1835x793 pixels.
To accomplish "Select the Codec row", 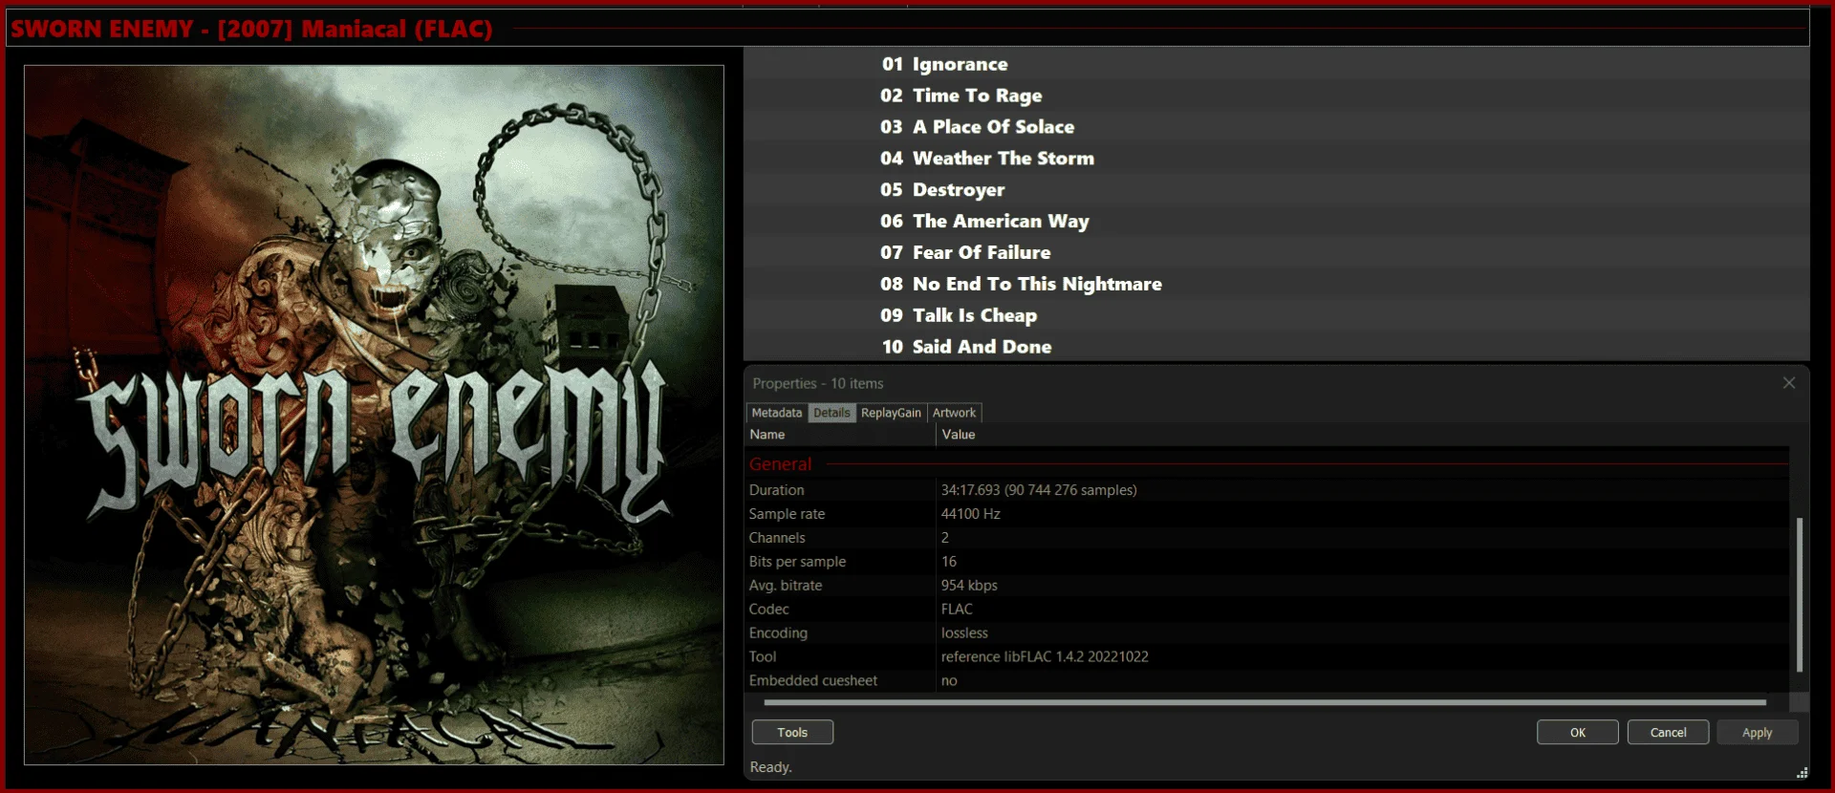I will 1267,610.
